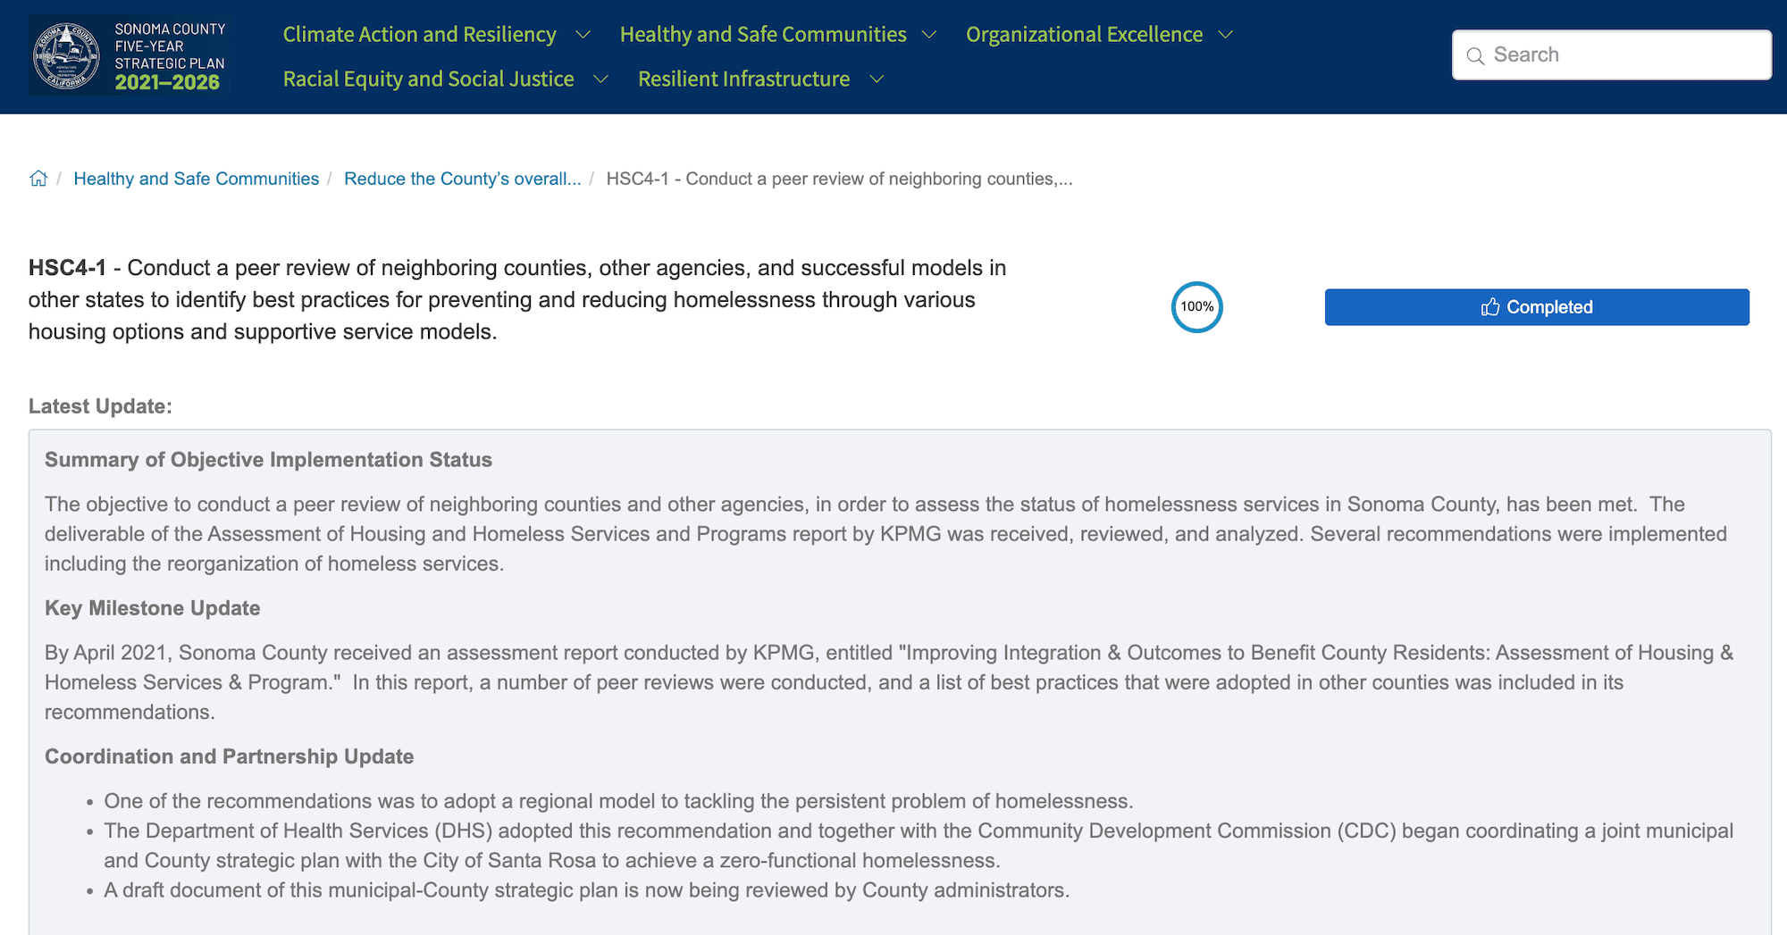Open the Resilient Infrastructure dropdown chevron
This screenshot has width=1787, height=935.
[877, 79]
